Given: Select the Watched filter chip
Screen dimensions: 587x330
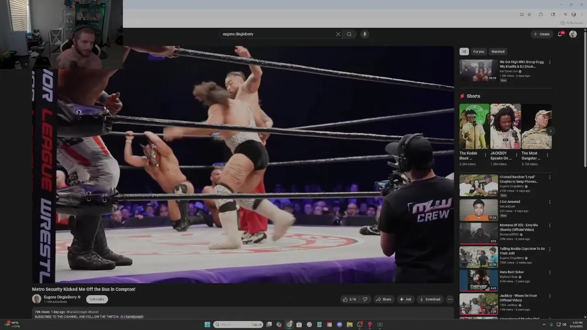Looking at the screenshot, I should [498, 52].
